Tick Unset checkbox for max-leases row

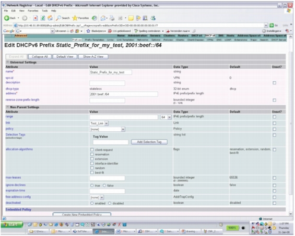[x=275, y=178]
